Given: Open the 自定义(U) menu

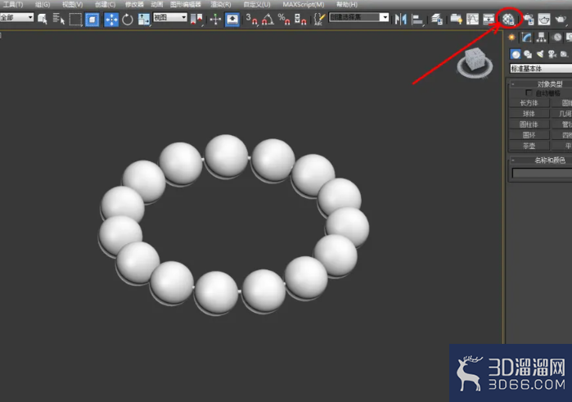Looking at the screenshot, I should 257,4.
